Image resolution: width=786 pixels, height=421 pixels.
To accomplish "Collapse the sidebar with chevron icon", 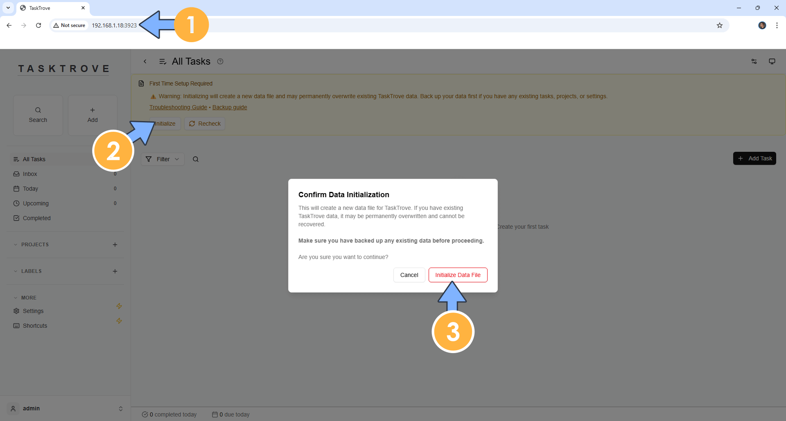I will [145, 61].
